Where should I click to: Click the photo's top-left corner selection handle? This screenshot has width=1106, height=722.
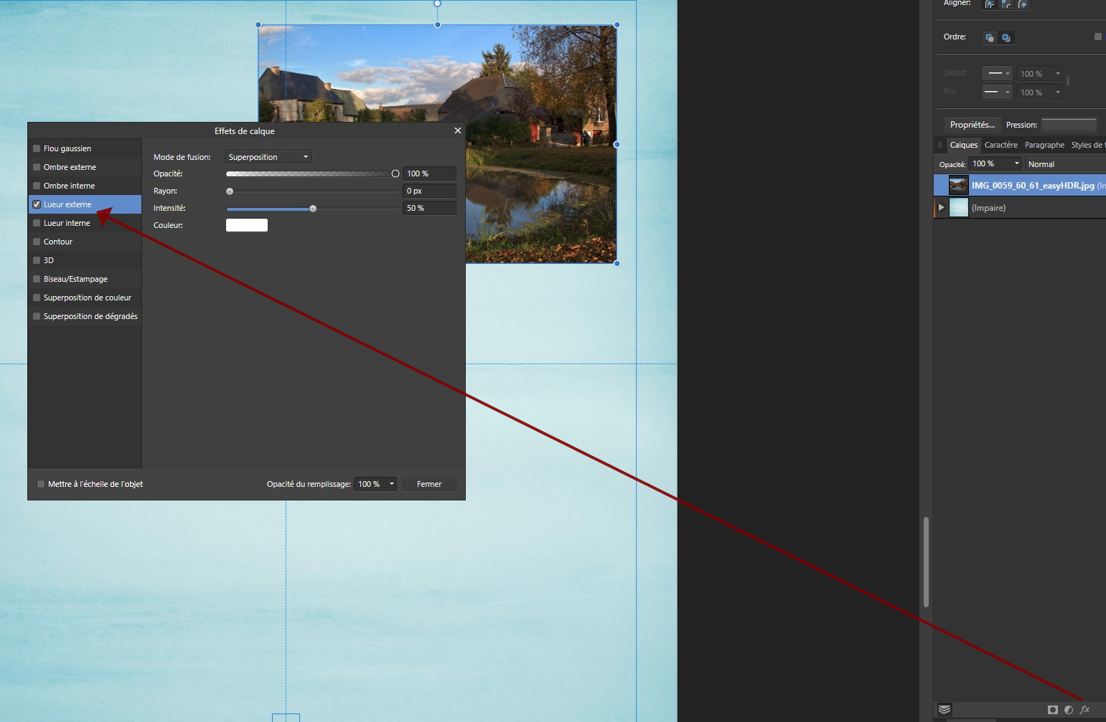pos(258,25)
